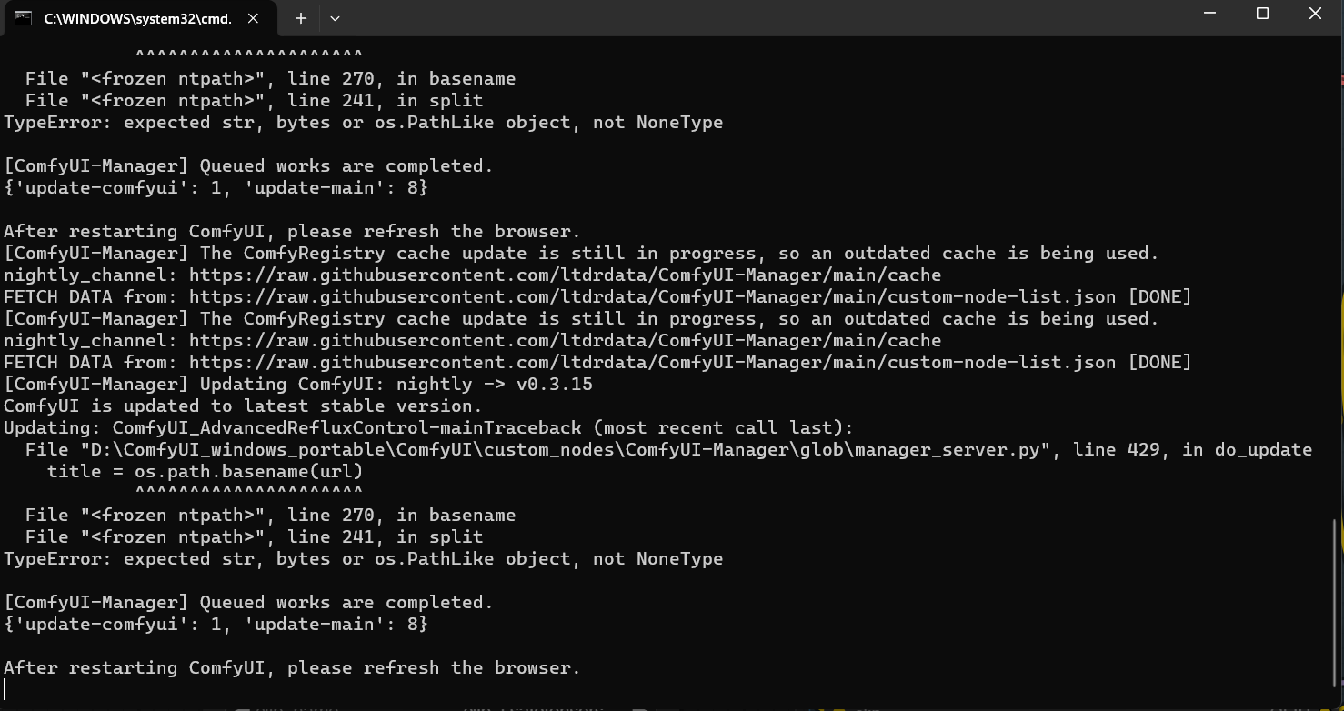This screenshot has width=1344, height=711.
Task: Close the terminal window
Action: click(x=1315, y=14)
